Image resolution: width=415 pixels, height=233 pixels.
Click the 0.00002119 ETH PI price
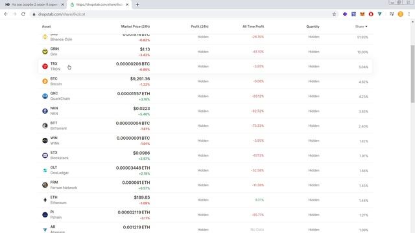tap(134, 212)
